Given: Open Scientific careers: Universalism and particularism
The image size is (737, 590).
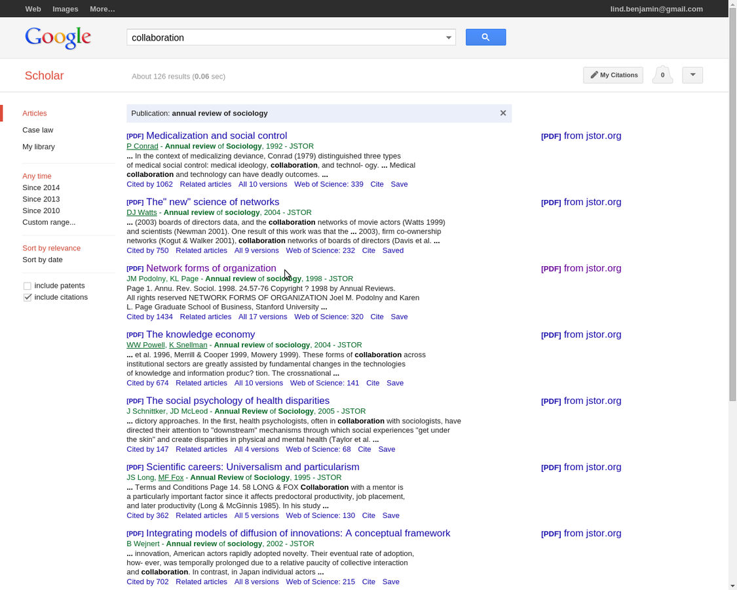Looking at the screenshot, I should point(252,467).
